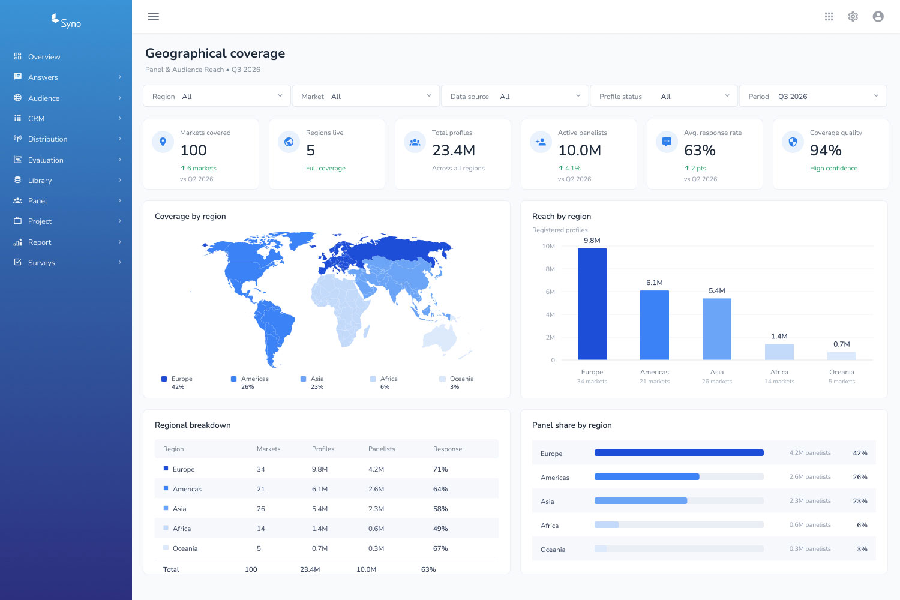Click the Coverage quality shield icon
The image size is (900, 600).
coord(793,142)
